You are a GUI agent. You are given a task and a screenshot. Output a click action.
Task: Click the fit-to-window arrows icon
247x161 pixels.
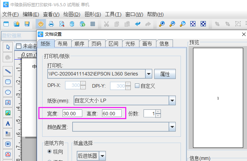pos(193,24)
